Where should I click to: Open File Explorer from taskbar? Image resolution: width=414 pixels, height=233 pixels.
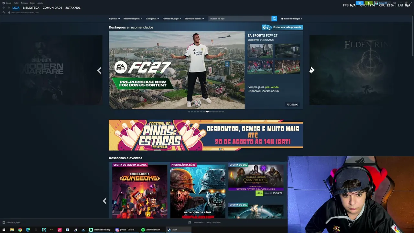[x=12, y=230]
